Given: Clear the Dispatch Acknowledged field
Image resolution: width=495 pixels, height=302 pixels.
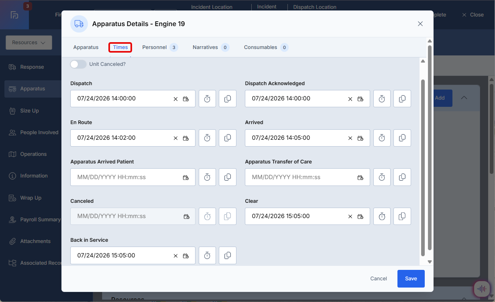Looking at the screenshot, I should [350, 99].
